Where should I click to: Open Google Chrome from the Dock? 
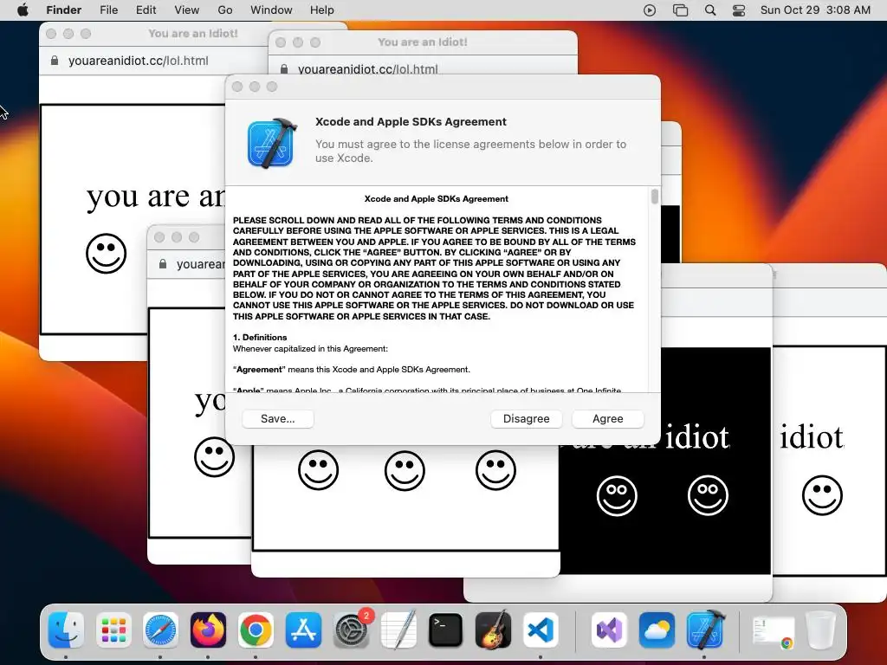click(256, 630)
